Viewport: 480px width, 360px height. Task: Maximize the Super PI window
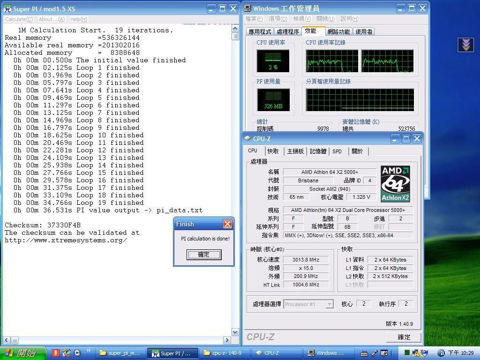[x=223, y=8]
